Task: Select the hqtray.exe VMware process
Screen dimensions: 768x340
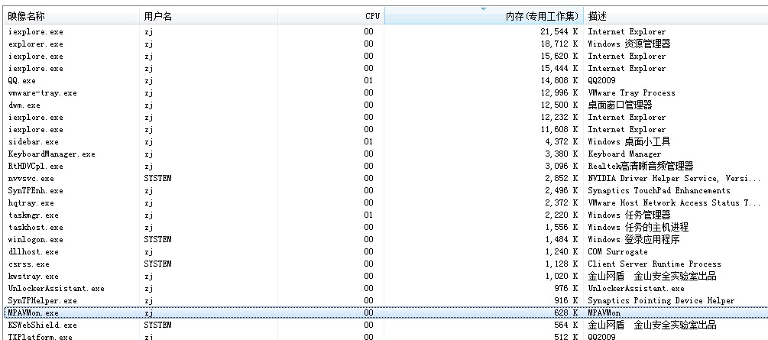Action: pos(31,202)
